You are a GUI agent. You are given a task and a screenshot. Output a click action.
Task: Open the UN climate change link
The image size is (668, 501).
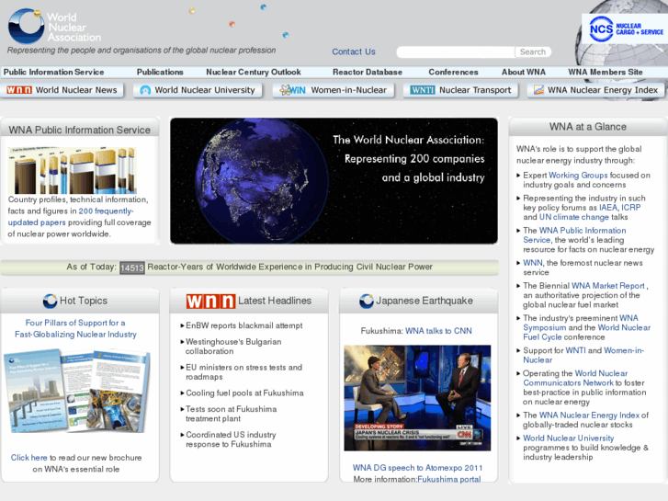574,217
